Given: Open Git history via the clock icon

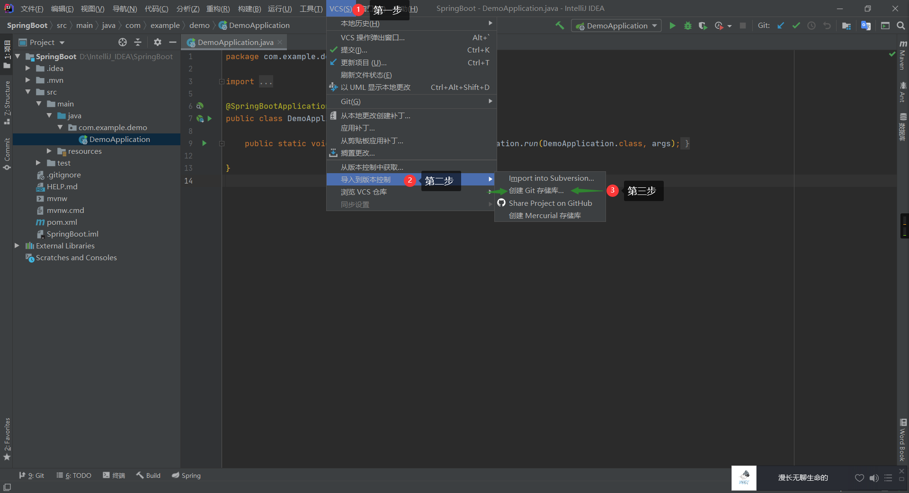Looking at the screenshot, I should point(811,26).
